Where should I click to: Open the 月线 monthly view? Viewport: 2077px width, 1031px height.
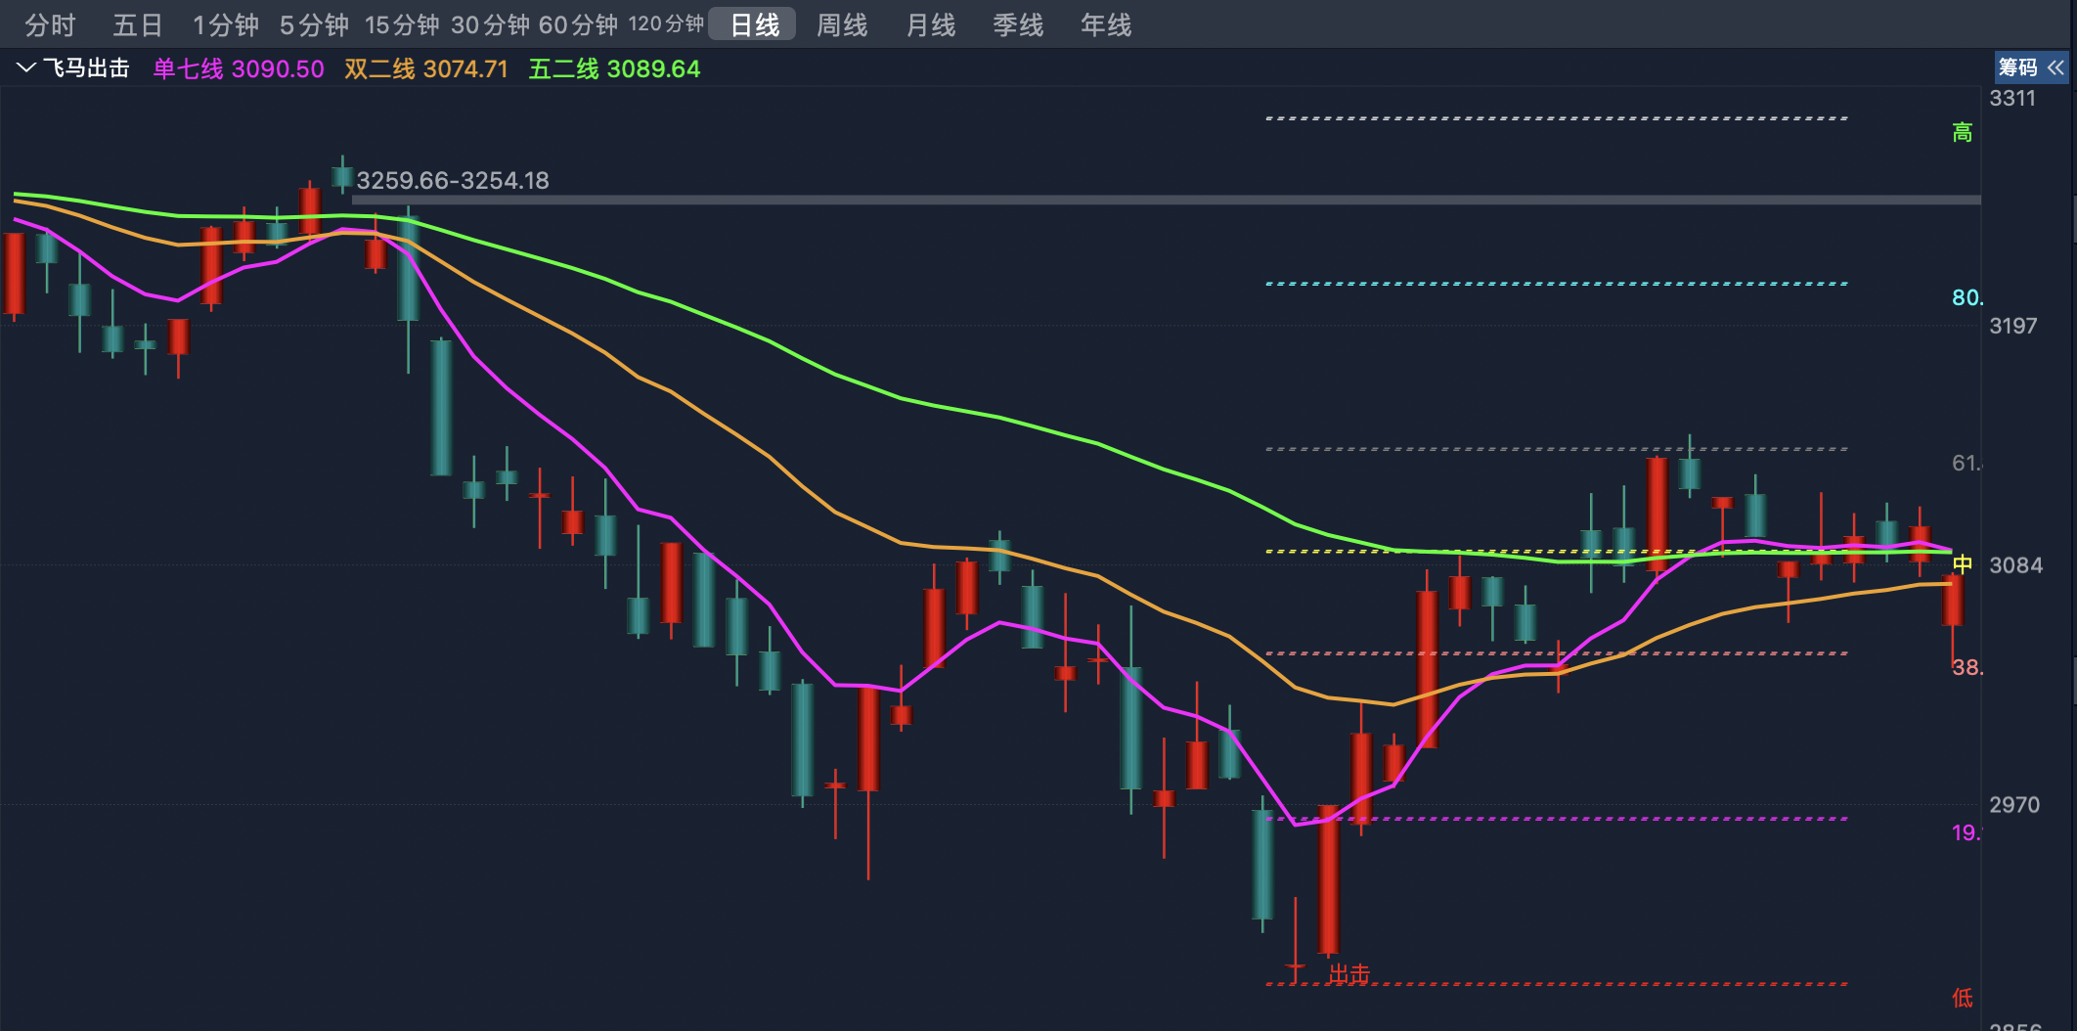click(x=930, y=26)
